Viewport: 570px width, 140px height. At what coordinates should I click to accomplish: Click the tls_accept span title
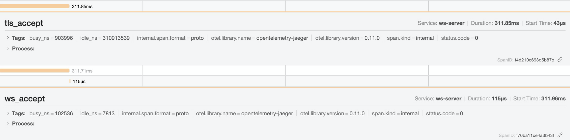[x=24, y=23]
